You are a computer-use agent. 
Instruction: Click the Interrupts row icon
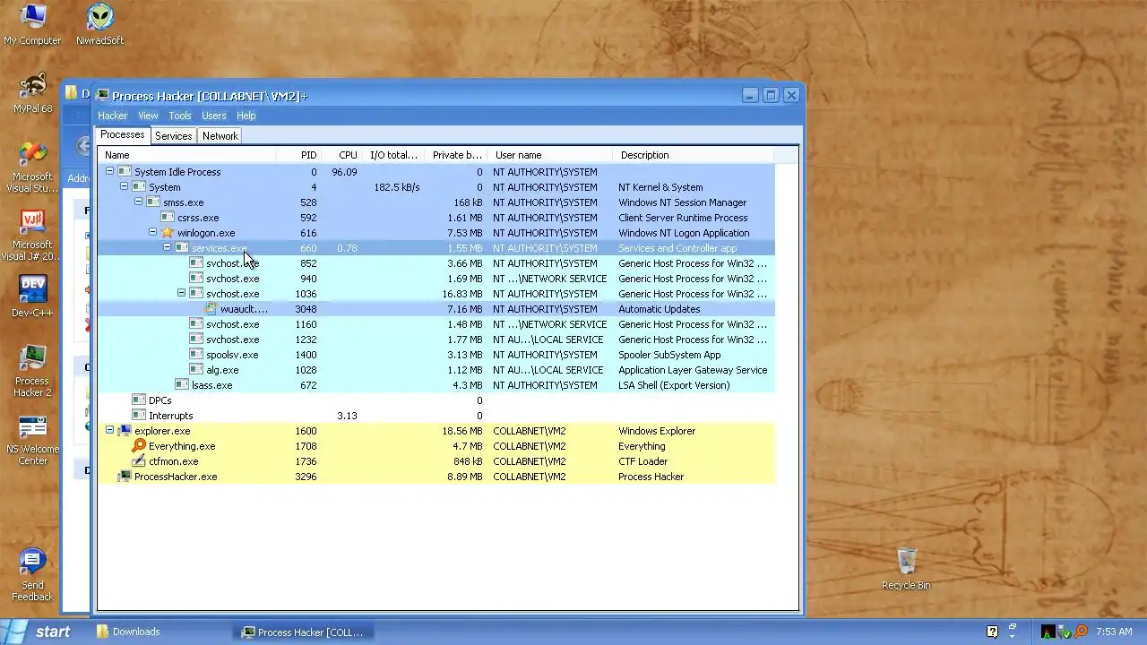coord(139,416)
